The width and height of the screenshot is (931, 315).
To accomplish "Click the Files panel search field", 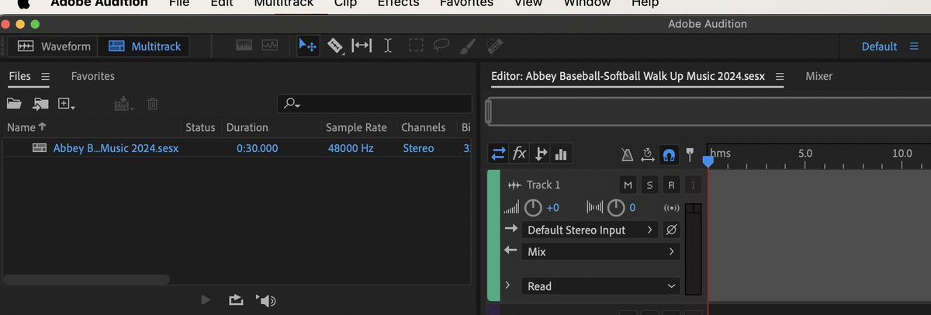I will [x=375, y=103].
